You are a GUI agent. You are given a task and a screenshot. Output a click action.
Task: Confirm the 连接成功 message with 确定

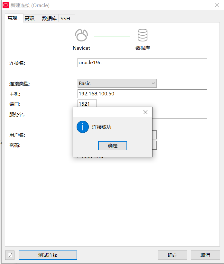click(113, 145)
